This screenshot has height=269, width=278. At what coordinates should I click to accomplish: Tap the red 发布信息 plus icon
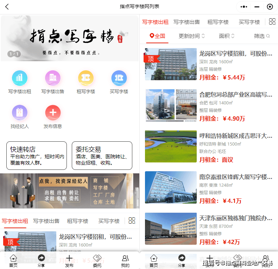[x=53, y=113]
